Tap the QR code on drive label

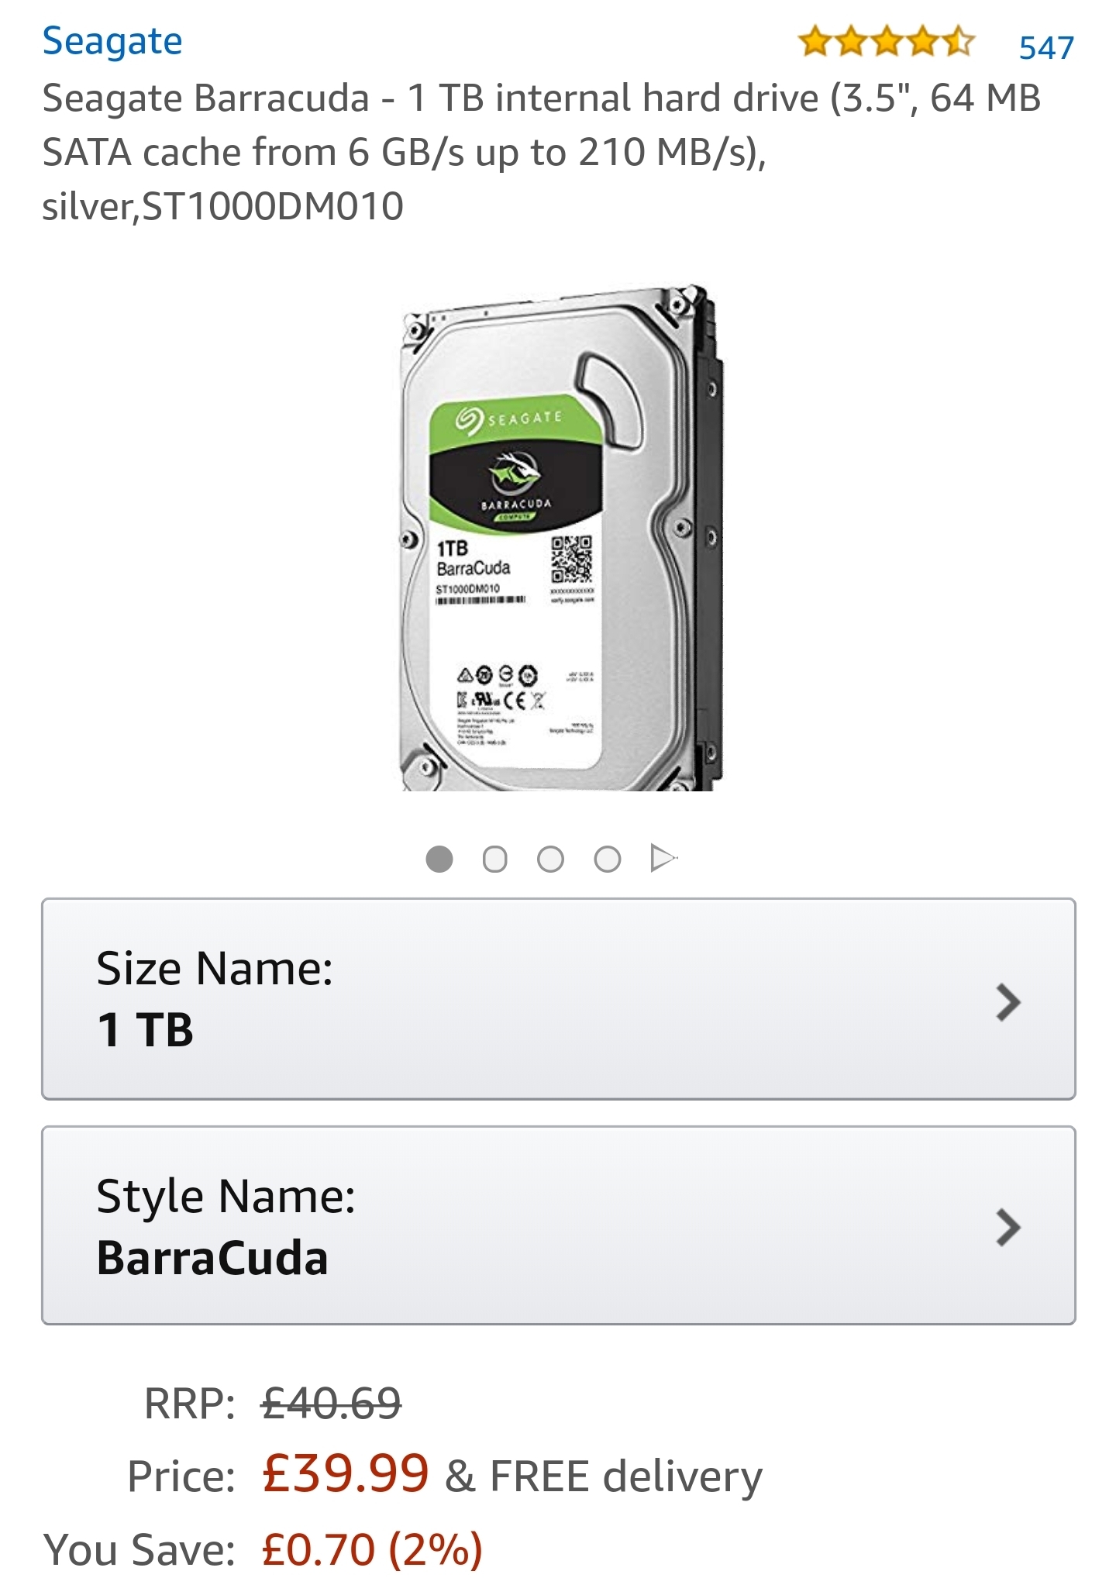coord(571,558)
